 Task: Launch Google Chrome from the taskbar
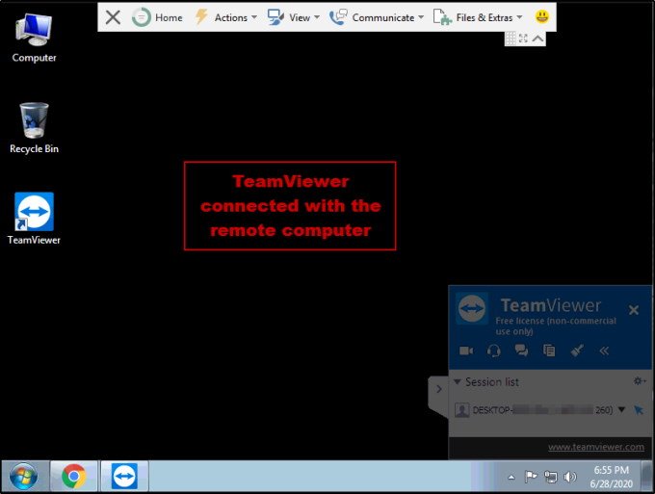pos(74,476)
